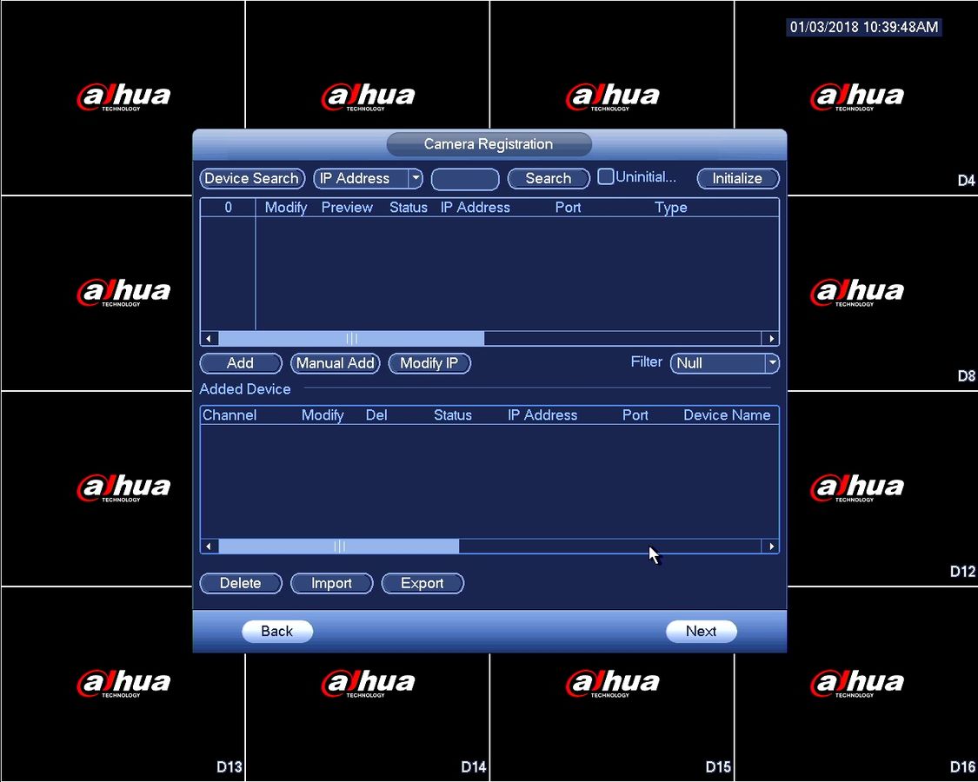Screen dimensions: 978x782
Task: Focus the search text input field
Action: [465, 178]
